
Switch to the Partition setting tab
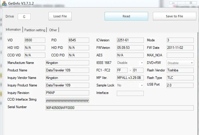tap(35, 30)
